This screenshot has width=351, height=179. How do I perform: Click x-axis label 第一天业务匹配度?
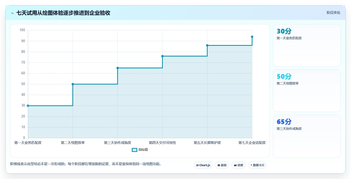pos(28,143)
